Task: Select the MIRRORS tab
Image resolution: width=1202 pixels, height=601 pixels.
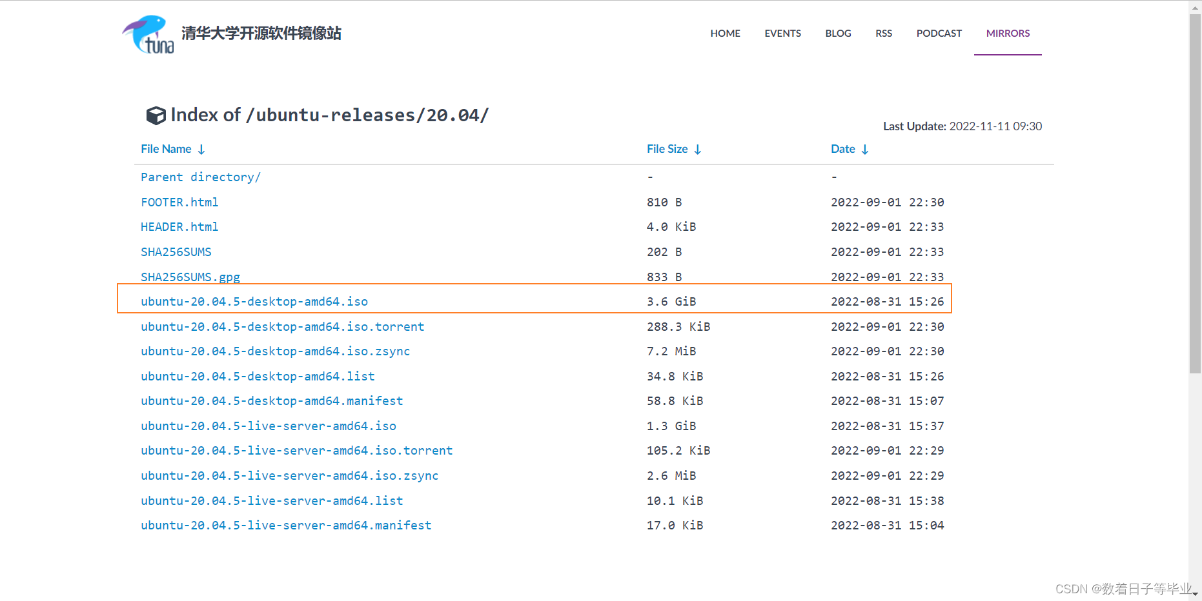Action: click(1008, 34)
